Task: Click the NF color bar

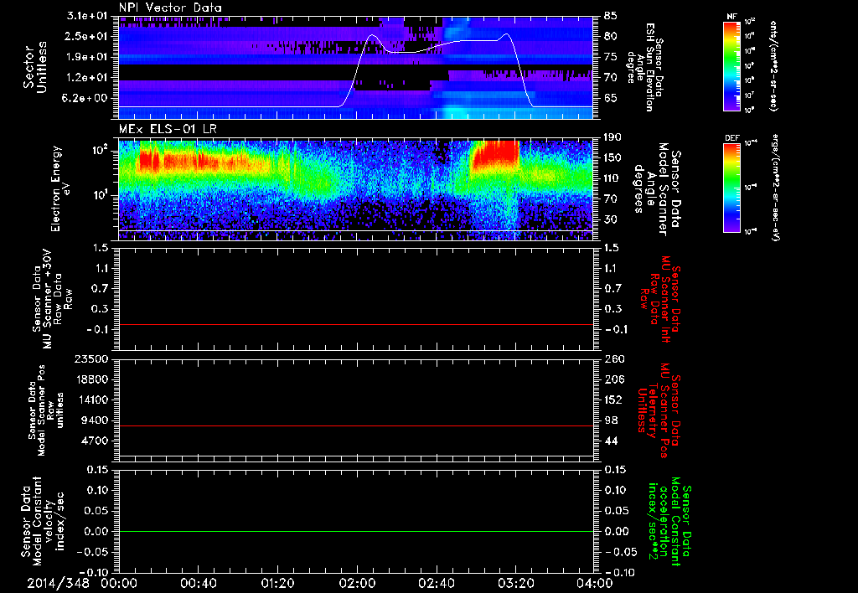Action: (731, 65)
